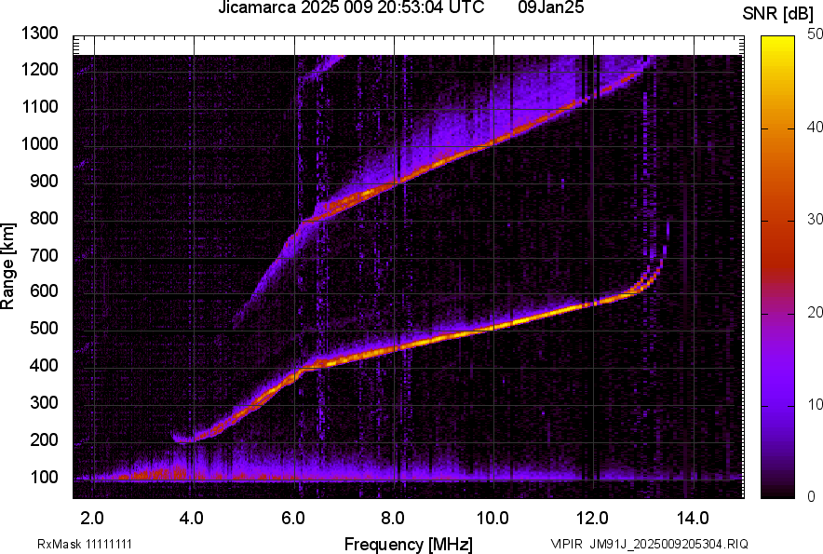Screen dimensions: 823x554
Task: Click the E-layer echo band near 100 km at 3.5 MHz
Action: (169, 473)
